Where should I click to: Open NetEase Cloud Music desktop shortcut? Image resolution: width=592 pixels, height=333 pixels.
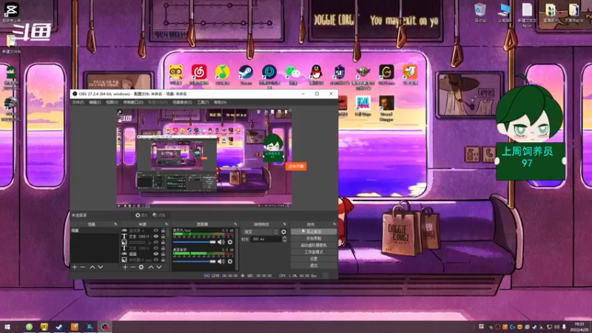coord(199,74)
